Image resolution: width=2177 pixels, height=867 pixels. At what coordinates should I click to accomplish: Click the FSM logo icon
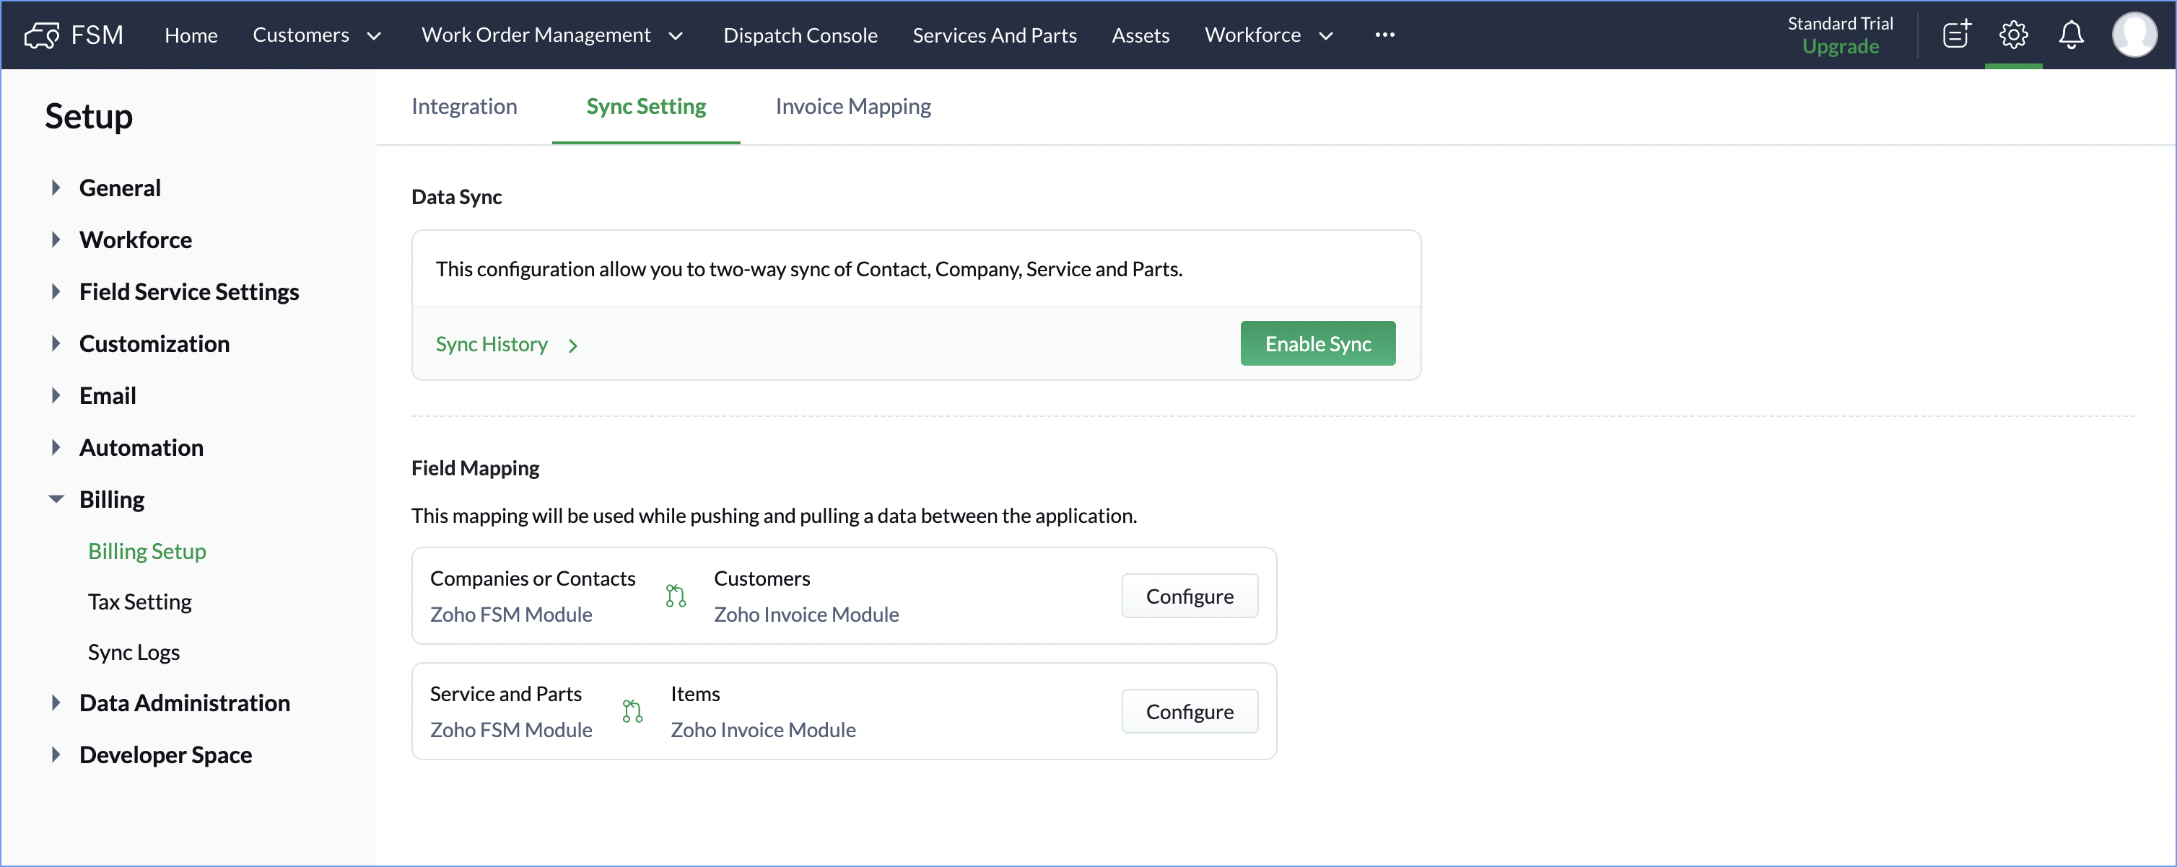[x=41, y=35]
